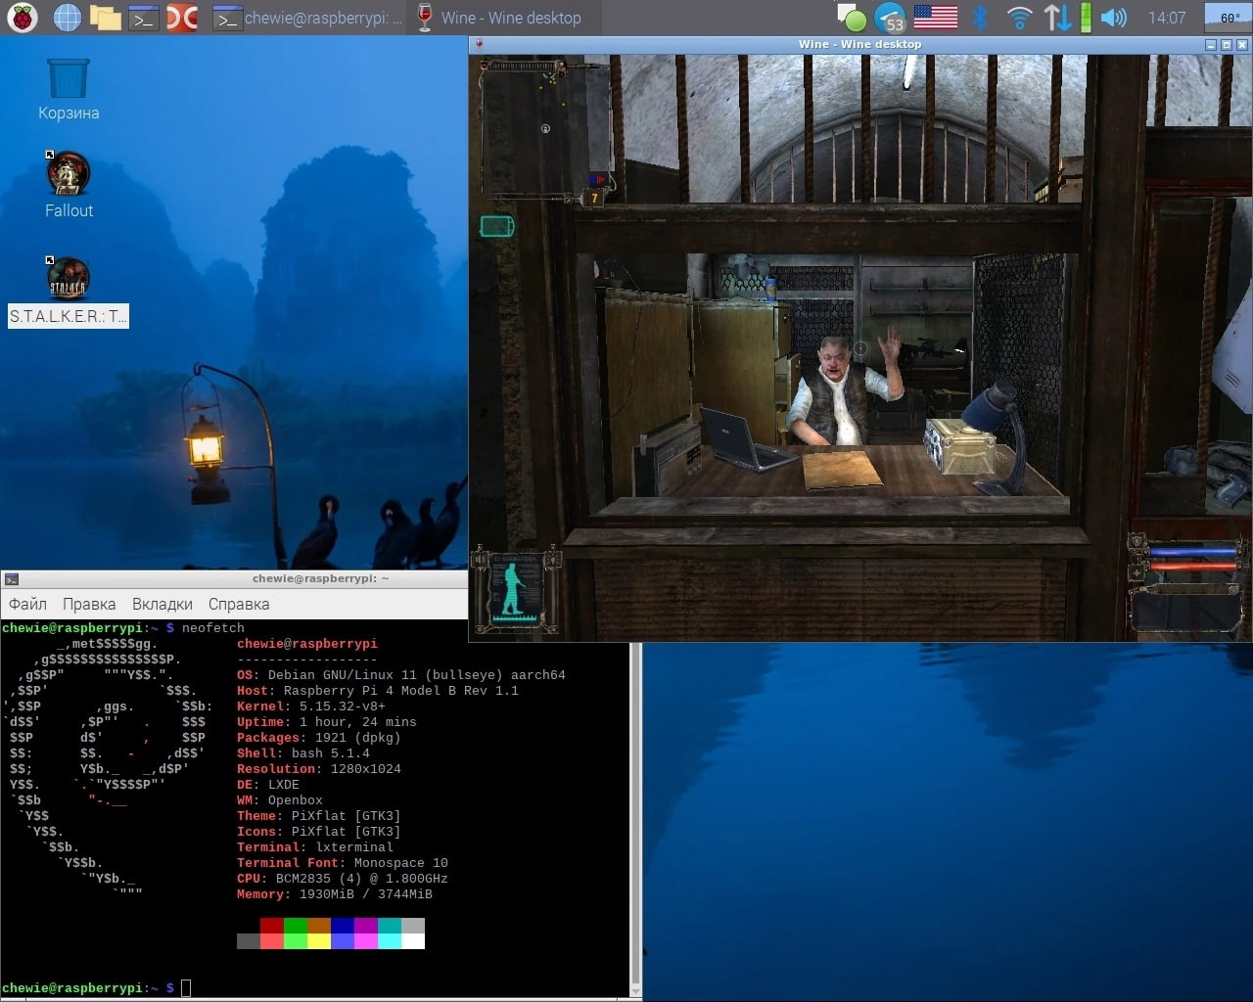Click the green circle tray icon
This screenshot has width=1253, height=1002.
coord(853,18)
